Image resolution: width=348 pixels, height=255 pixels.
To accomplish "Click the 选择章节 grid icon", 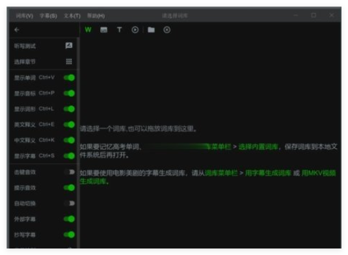I will (x=69, y=62).
